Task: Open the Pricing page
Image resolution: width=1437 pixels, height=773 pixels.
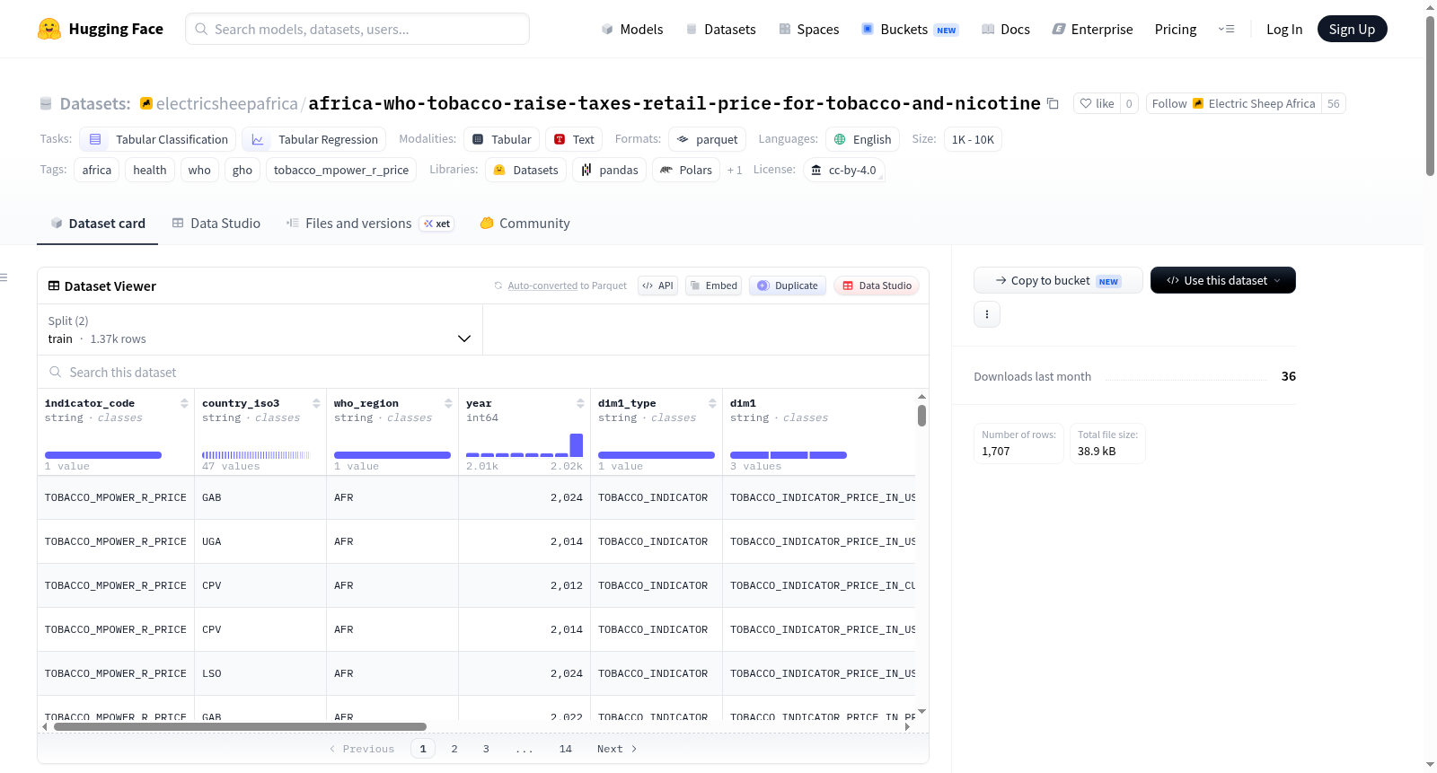Action: pos(1175,29)
